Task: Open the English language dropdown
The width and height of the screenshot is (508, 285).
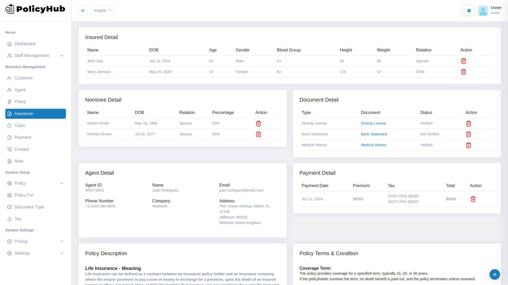Action: point(103,11)
